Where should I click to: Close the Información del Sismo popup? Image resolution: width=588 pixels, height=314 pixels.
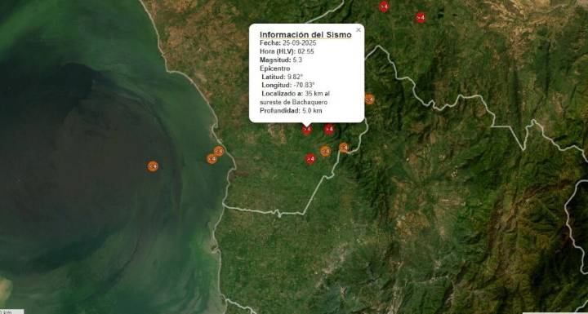click(359, 30)
